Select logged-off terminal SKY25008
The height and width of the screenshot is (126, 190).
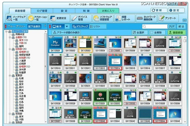click(x=160, y=44)
